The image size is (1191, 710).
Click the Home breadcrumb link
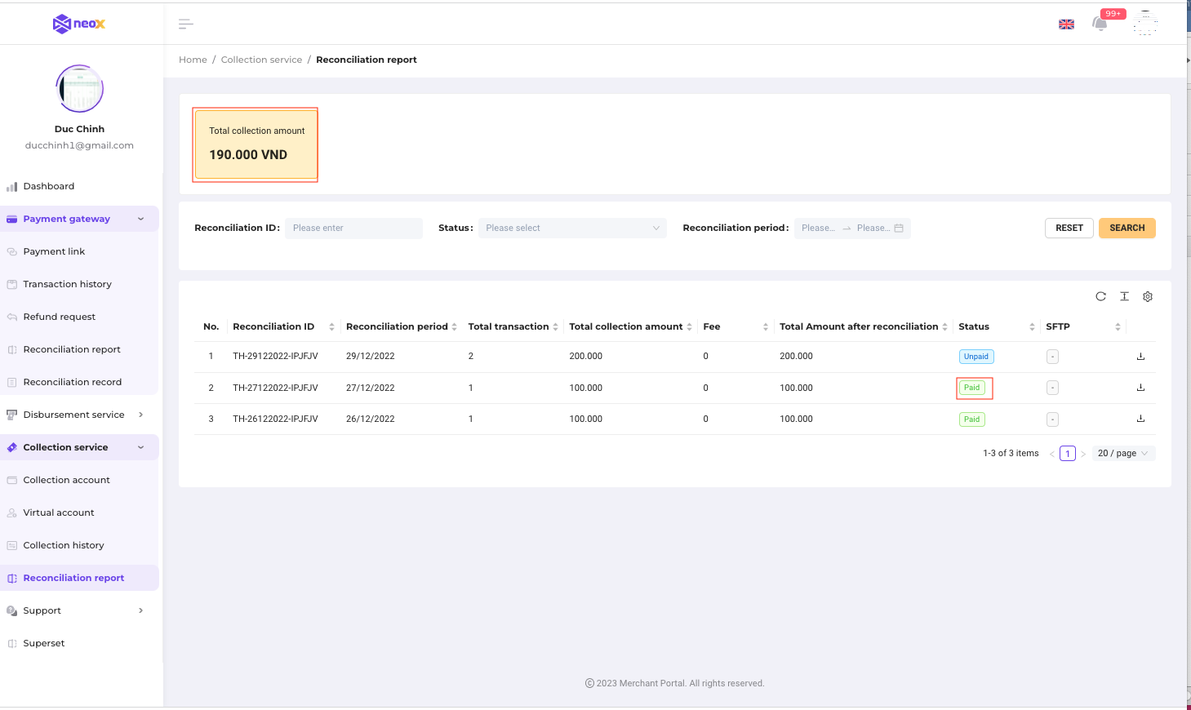point(193,60)
